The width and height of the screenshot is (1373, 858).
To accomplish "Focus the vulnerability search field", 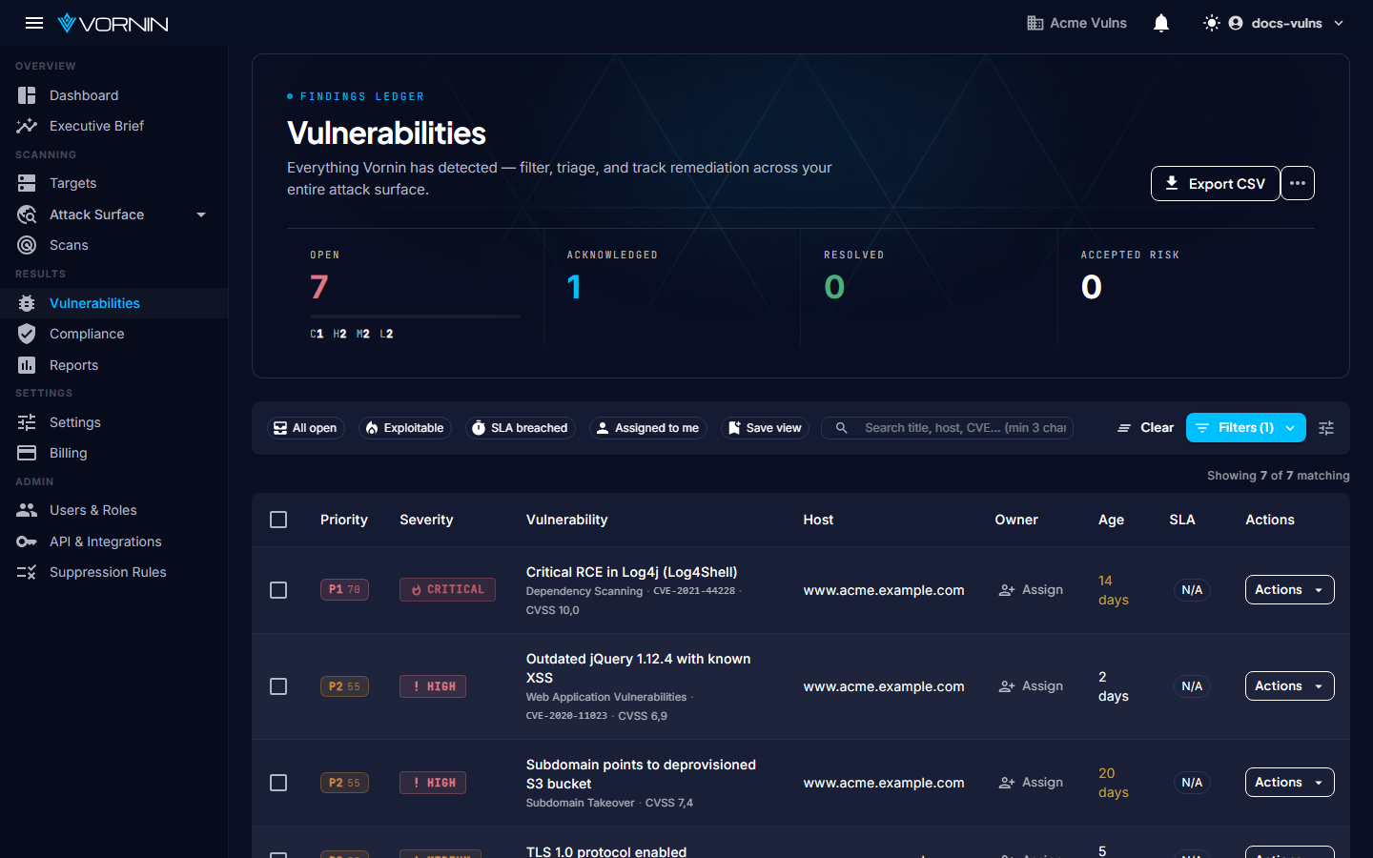I will tap(948, 428).
